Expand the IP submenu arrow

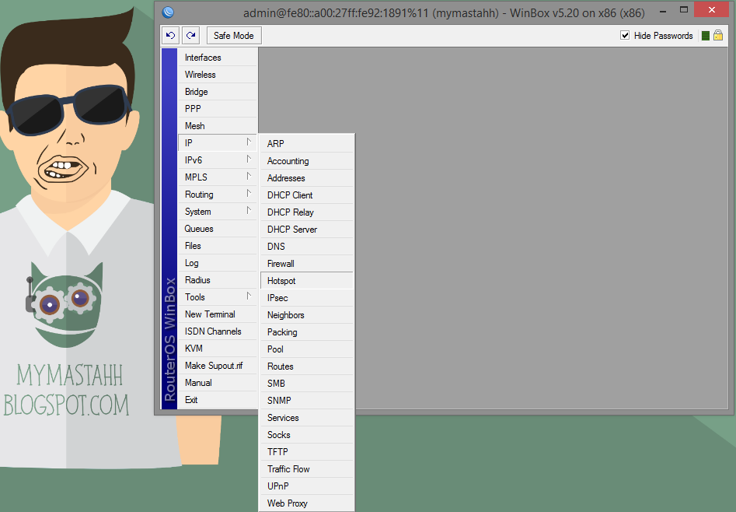pyautogui.click(x=249, y=142)
